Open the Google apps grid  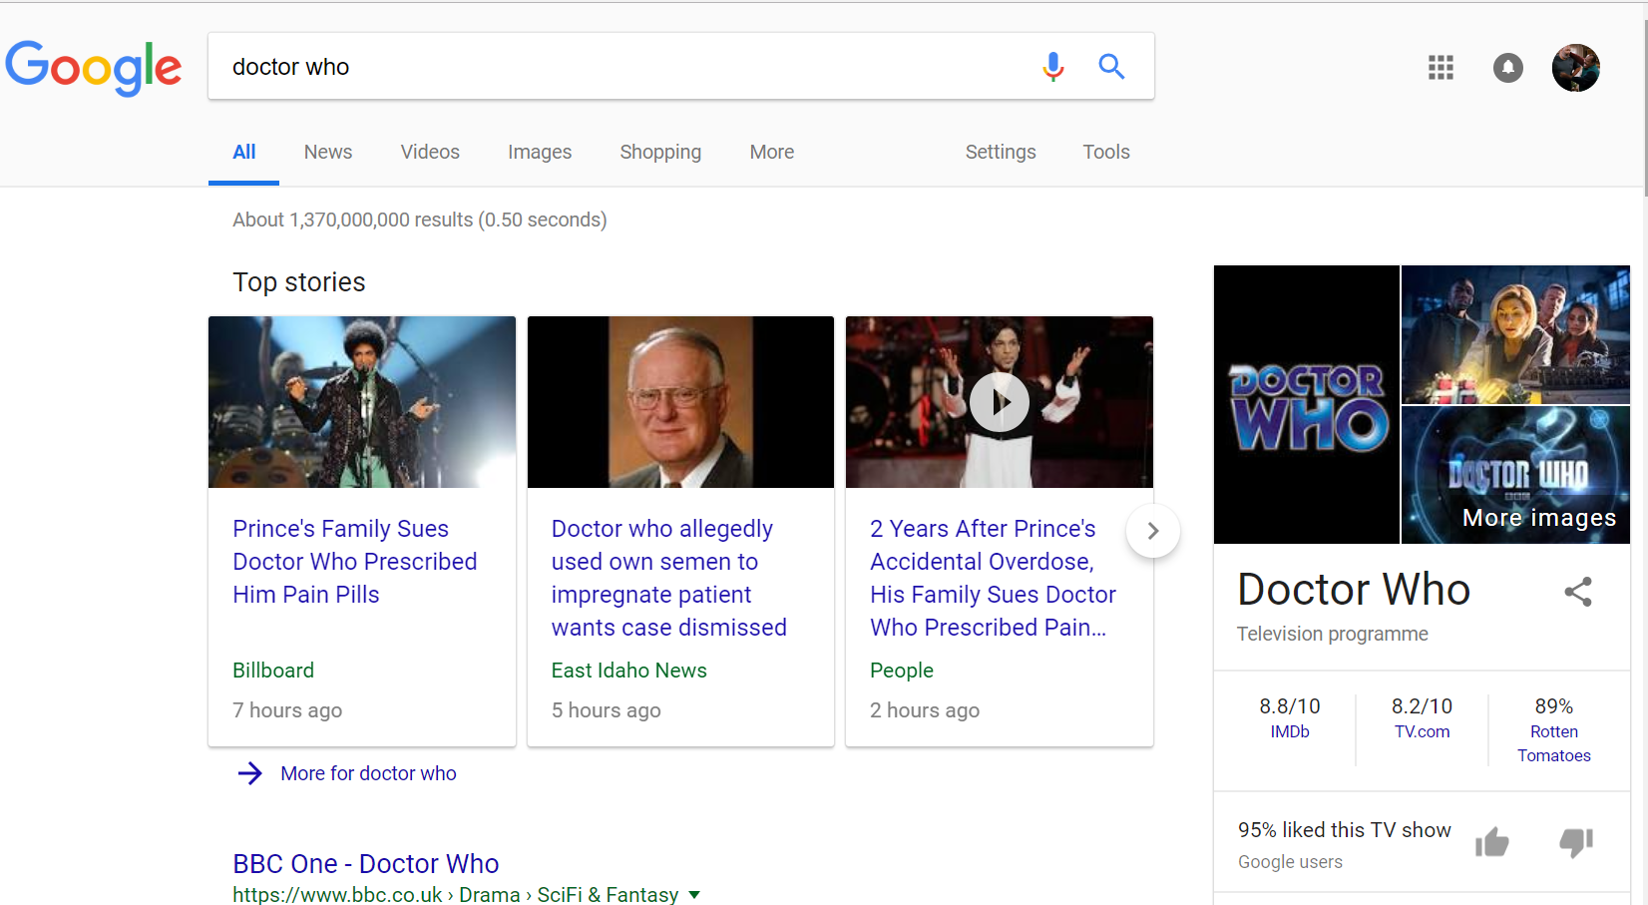1441,68
